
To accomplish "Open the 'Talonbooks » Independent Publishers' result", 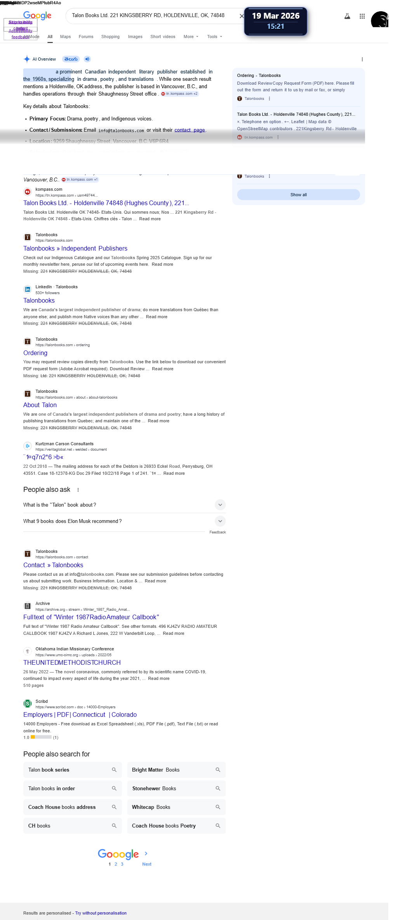I will click(75, 248).
